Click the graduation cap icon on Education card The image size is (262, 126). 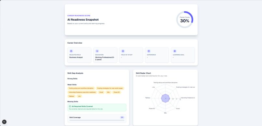(97, 51)
